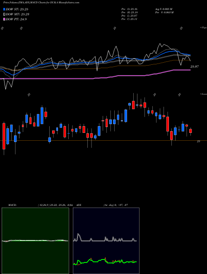The height and width of the screenshot is (274, 207).
Task: Select the 'DOW MT: 25.23' legend text
Action: tap(17, 15)
